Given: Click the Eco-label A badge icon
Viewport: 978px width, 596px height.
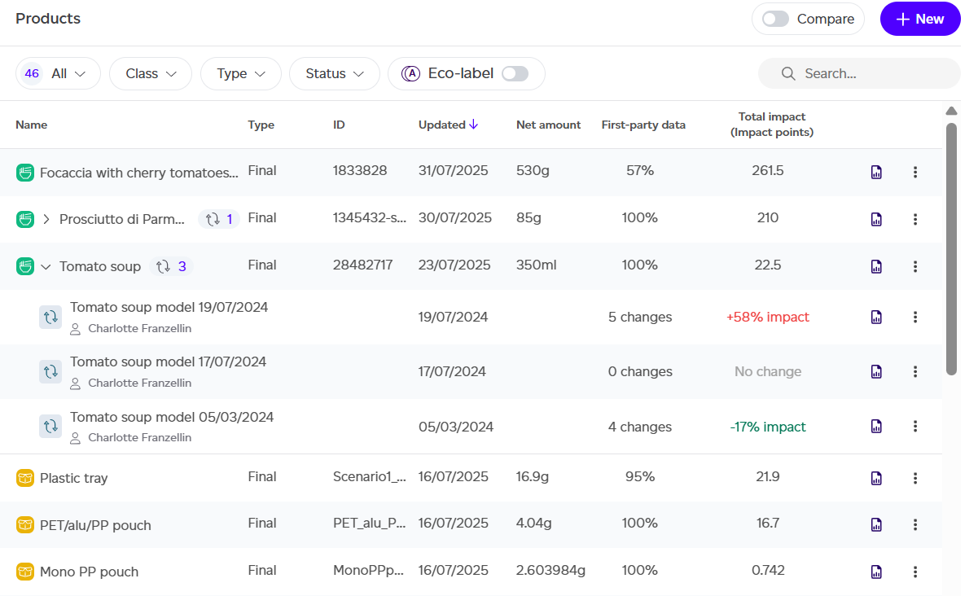Looking at the screenshot, I should point(411,73).
